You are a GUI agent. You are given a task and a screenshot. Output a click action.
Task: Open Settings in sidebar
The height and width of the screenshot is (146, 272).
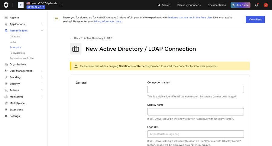pyautogui.click(x=15, y=116)
